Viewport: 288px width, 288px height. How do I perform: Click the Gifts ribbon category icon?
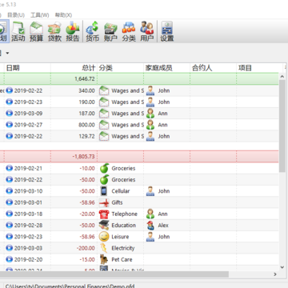click(104, 202)
